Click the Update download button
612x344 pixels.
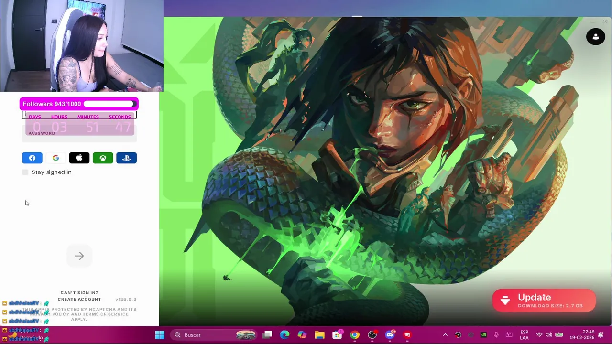pos(544,301)
